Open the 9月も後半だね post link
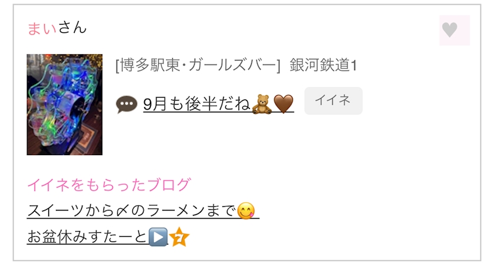The width and height of the screenshot is (494, 268). point(218,104)
